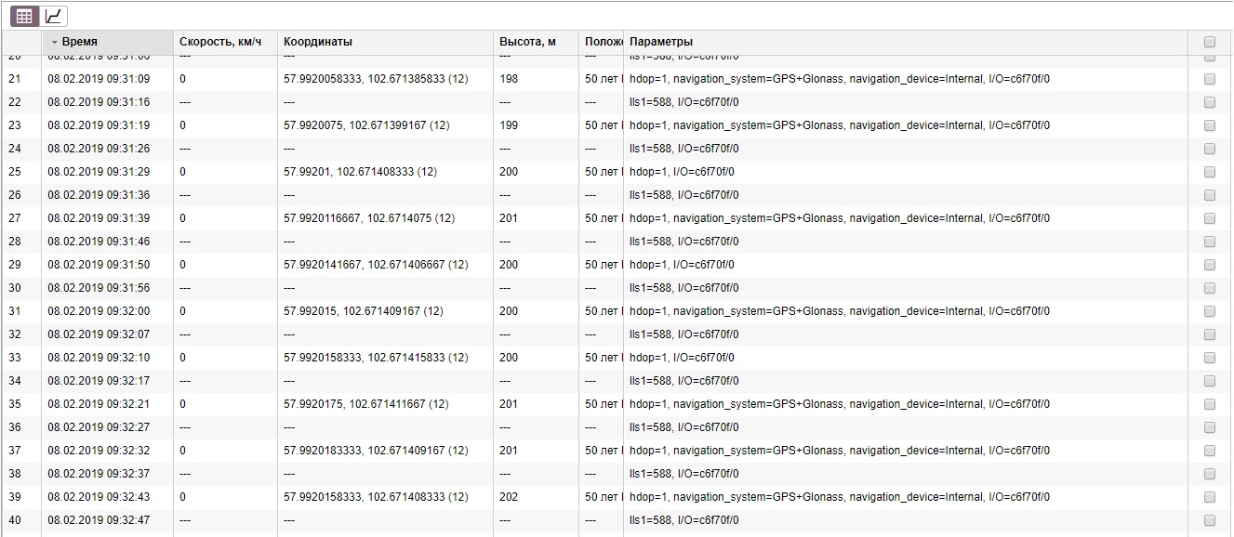Click the Параметры column header
This screenshot has width=1234, height=537.
(x=660, y=42)
